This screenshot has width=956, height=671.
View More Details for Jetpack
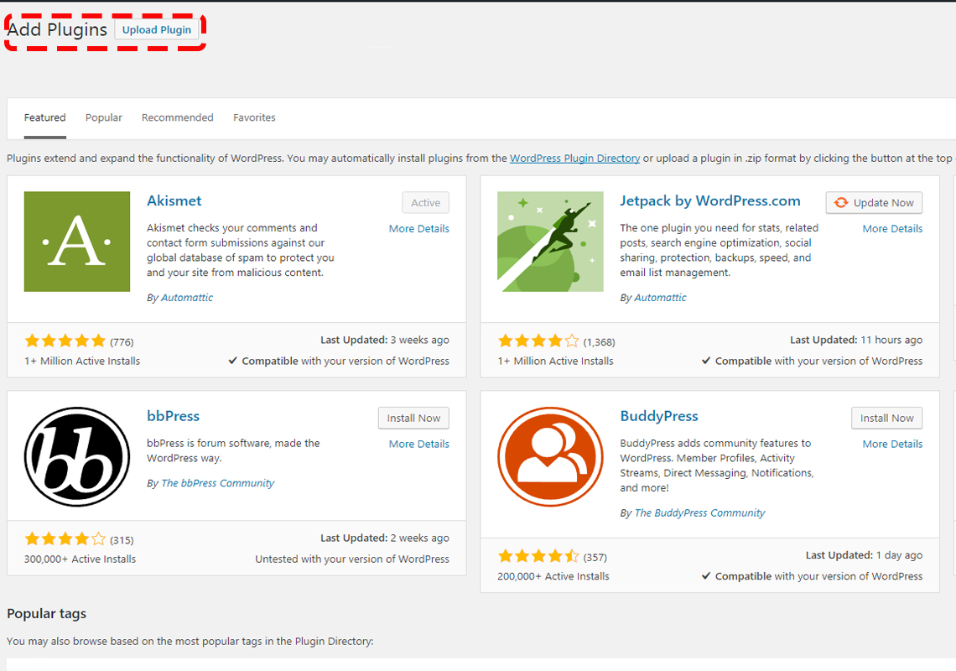[892, 229]
